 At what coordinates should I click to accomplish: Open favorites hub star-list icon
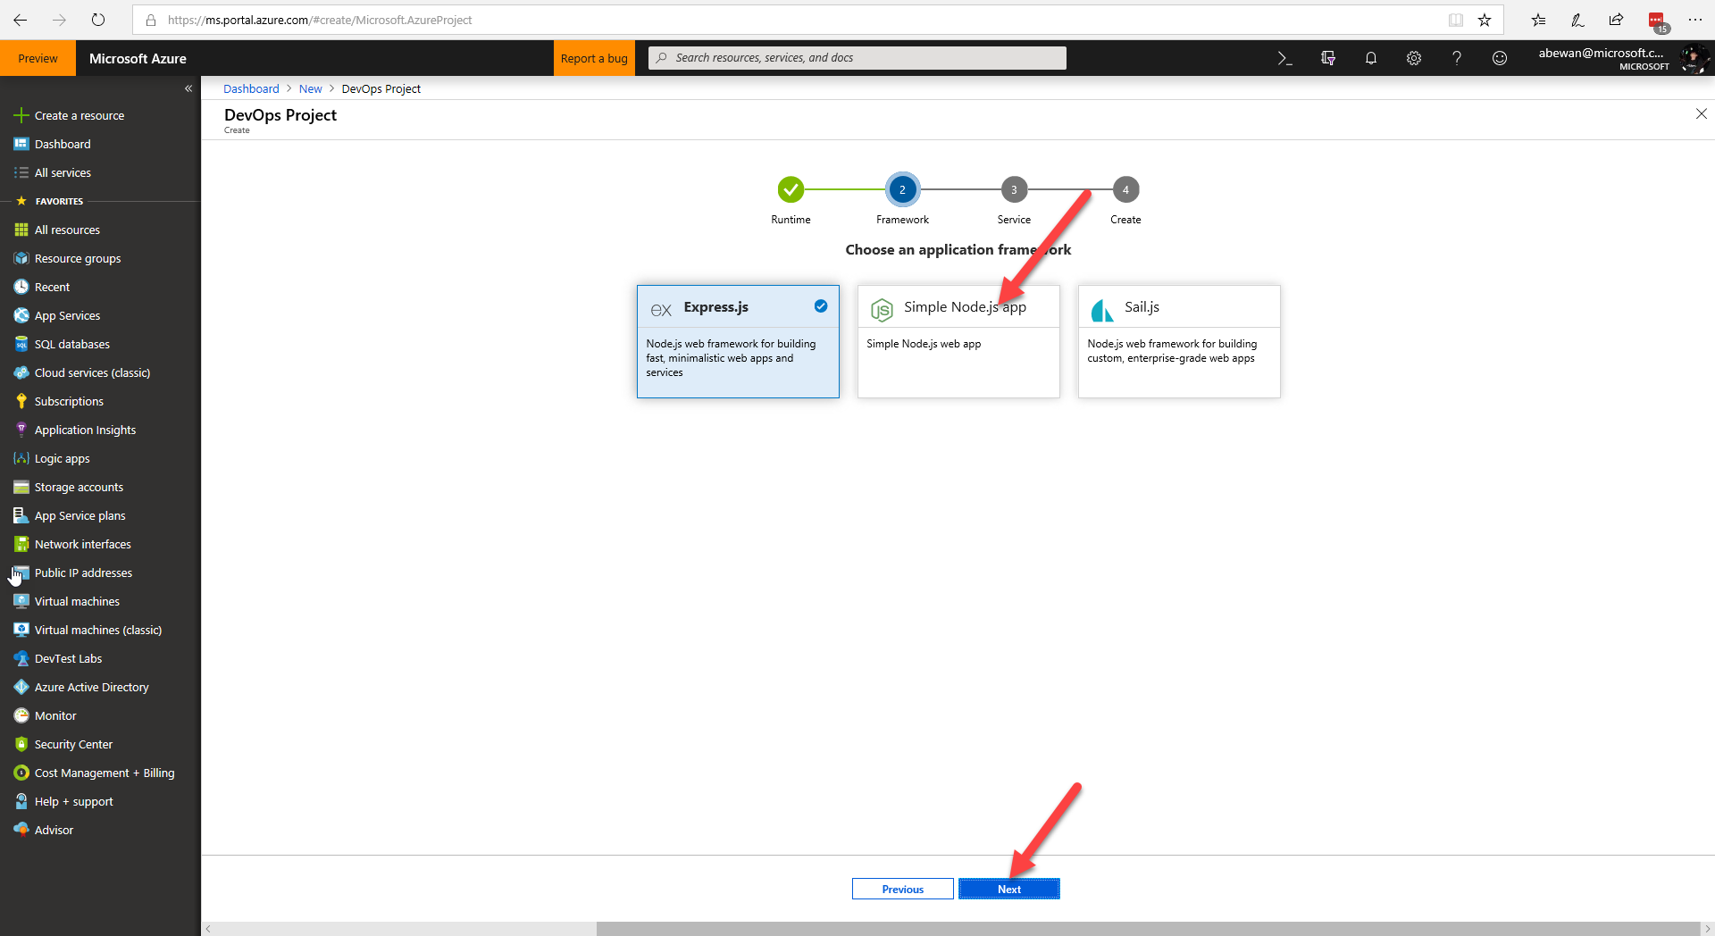pos(1537,20)
